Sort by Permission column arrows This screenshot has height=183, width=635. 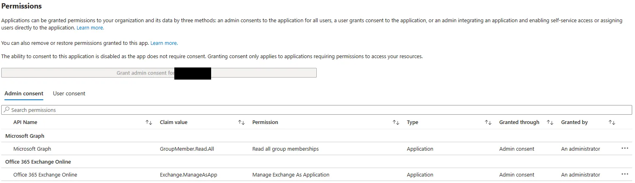(x=396, y=122)
